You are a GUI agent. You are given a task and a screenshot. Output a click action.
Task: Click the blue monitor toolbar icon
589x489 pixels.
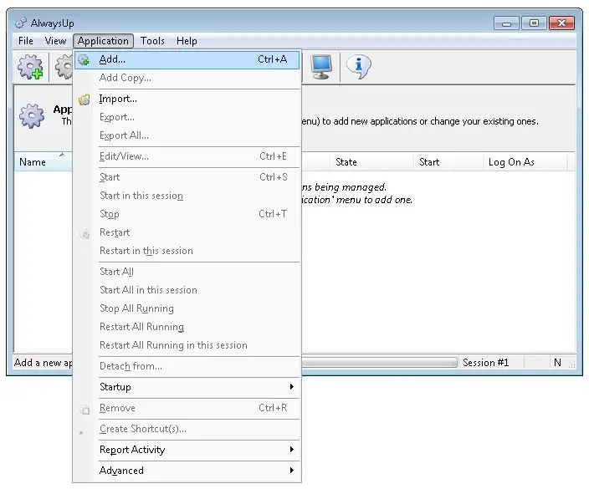tap(321, 67)
